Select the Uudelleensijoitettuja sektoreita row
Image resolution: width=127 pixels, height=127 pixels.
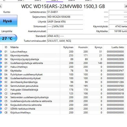click(62, 63)
